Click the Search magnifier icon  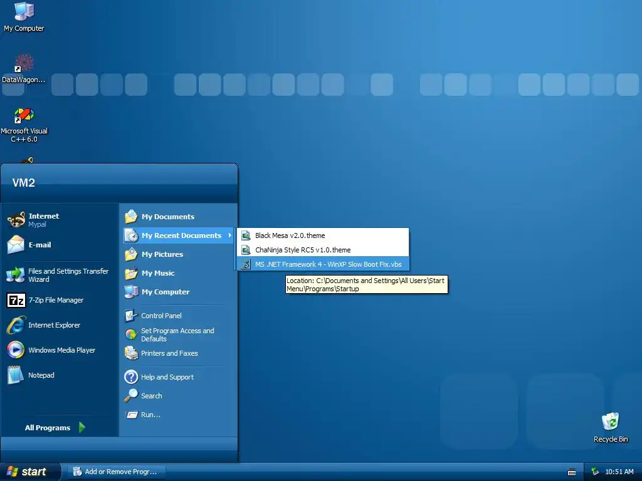131,396
